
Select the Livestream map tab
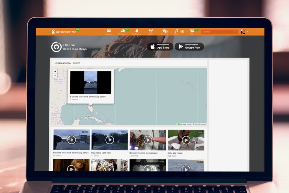(63, 63)
